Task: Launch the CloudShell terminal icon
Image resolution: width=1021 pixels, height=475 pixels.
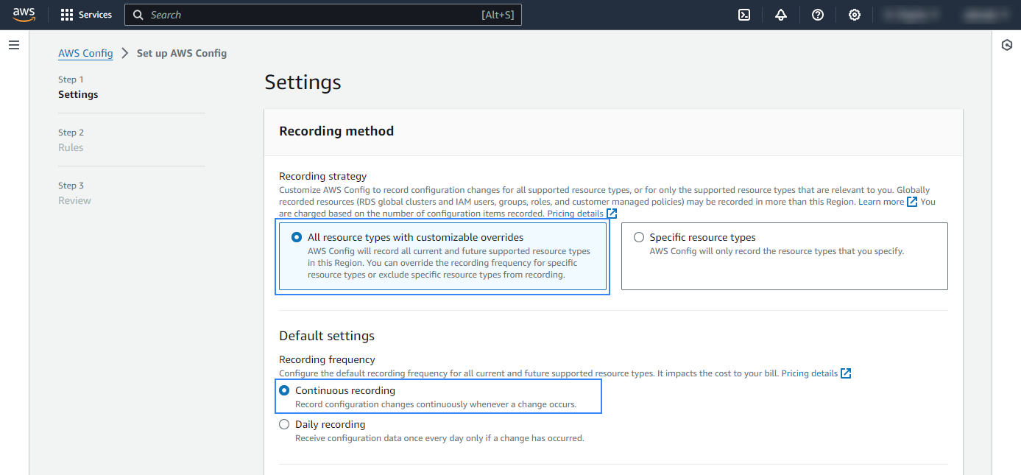Action: (744, 15)
